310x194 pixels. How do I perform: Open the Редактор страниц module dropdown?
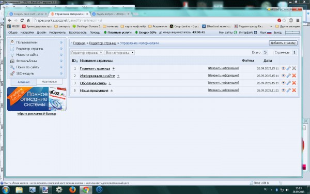click(x=87, y=53)
